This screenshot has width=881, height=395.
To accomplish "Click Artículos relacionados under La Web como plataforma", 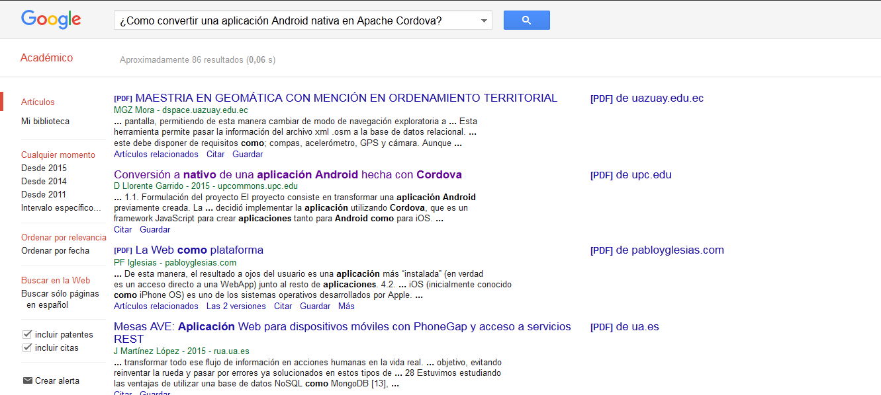I will pyautogui.click(x=156, y=306).
